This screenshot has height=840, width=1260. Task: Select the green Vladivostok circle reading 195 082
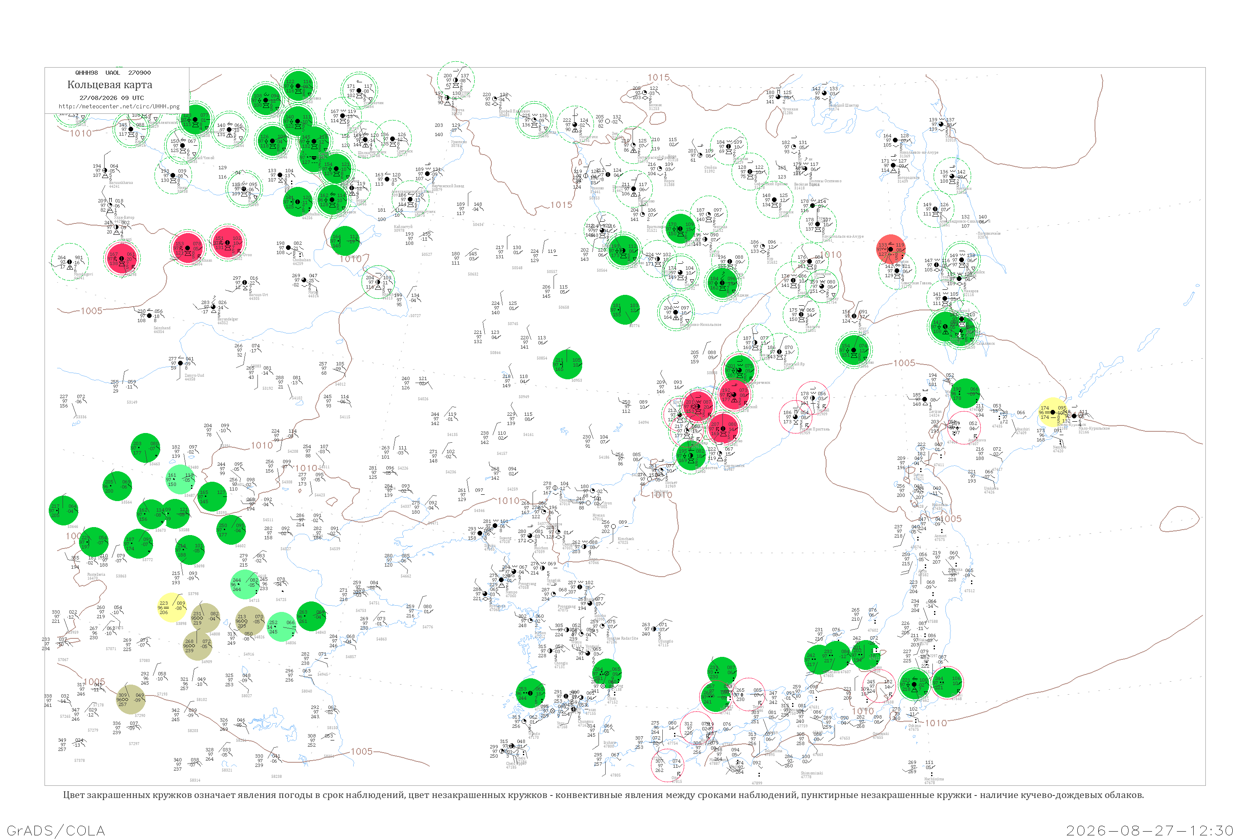691,455
